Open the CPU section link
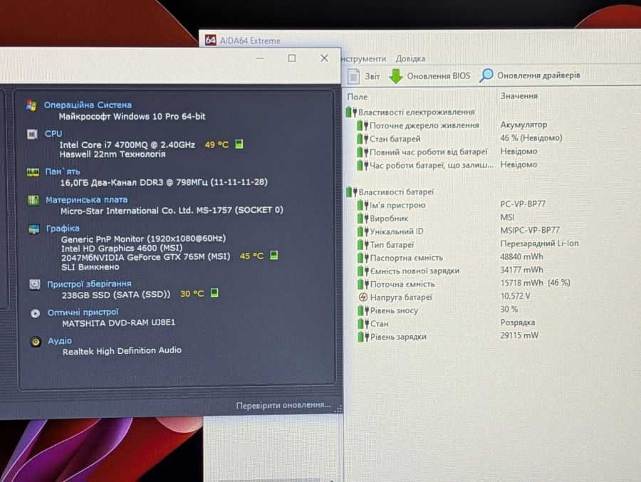The height and width of the screenshot is (482, 641). (x=53, y=134)
